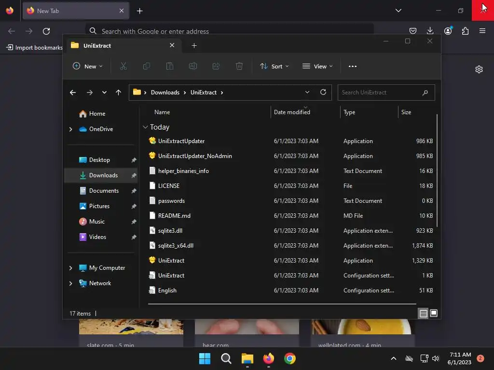Open New Tab page settings gear
Screen dimensions: 494x370
(x=479, y=69)
